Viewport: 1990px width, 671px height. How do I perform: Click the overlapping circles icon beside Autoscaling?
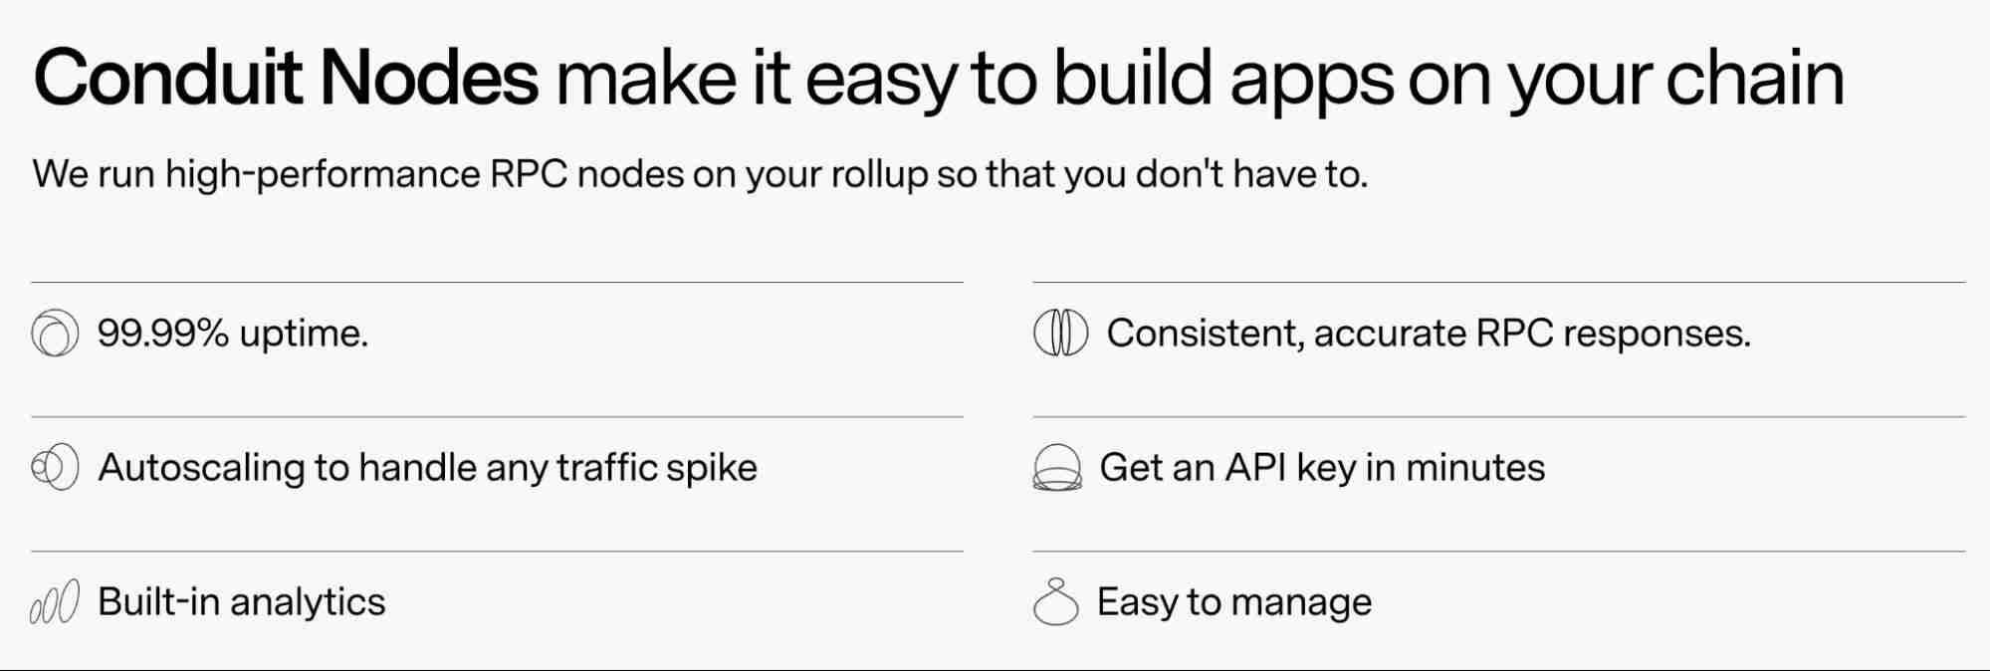click(55, 467)
